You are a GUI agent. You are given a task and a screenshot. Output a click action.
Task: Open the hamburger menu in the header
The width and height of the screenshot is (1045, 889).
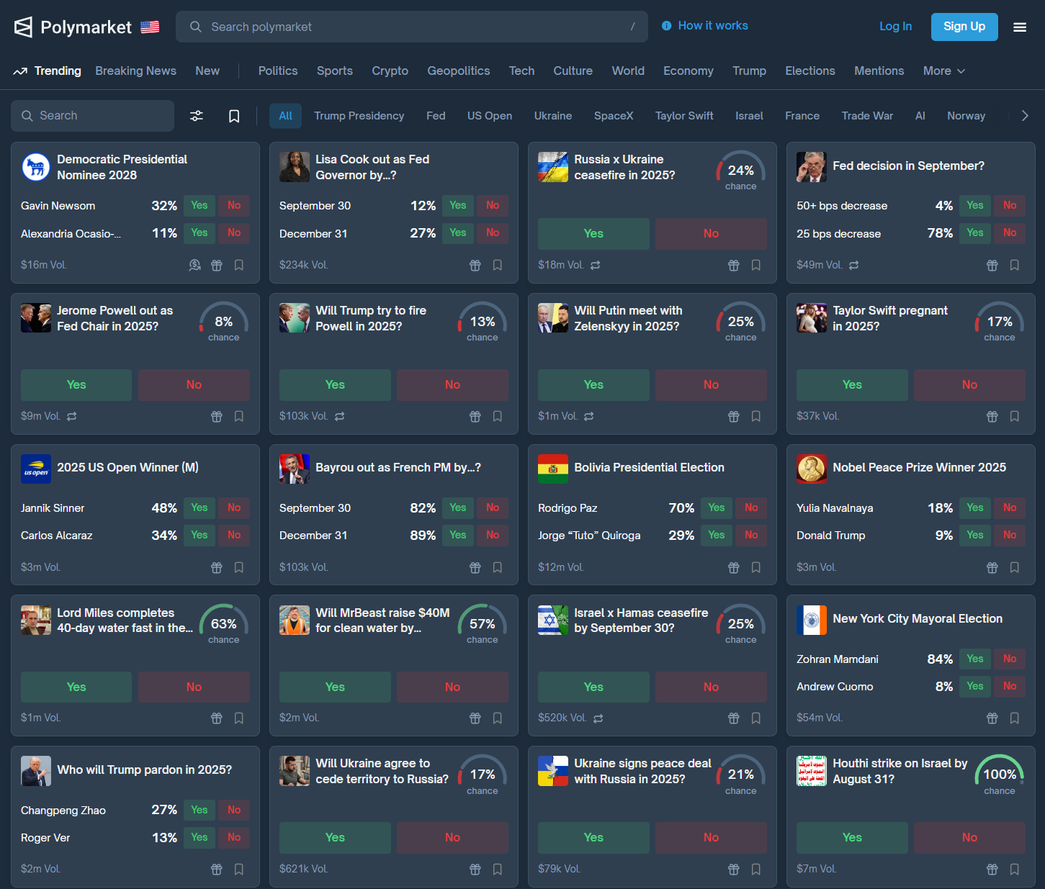pos(1020,27)
